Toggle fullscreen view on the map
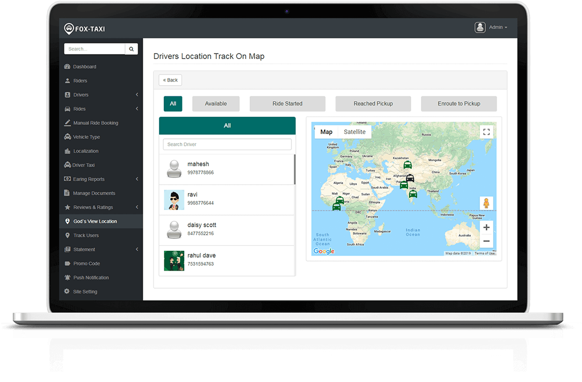The width and height of the screenshot is (582, 382). (486, 132)
